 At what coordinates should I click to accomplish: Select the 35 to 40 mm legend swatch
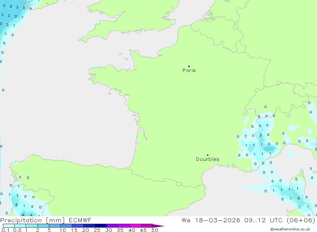124,226
